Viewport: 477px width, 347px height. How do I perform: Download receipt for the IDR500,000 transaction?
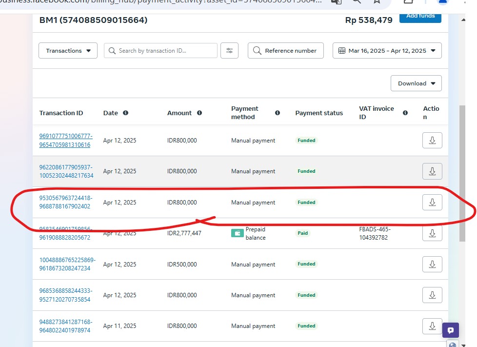click(x=432, y=265)
